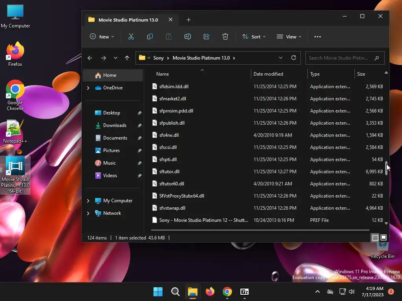Click the Share icon in toolbar
The height and width of the screenshot is (301, 402).
click(x=206, y=36)
